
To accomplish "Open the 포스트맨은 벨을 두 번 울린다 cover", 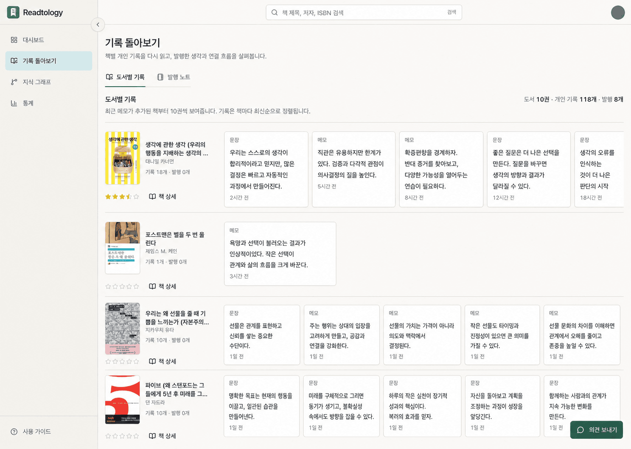I will [x=123, y=248].
